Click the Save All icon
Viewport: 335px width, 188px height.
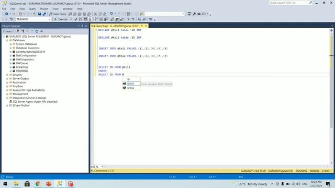click(x=44, y=14)
